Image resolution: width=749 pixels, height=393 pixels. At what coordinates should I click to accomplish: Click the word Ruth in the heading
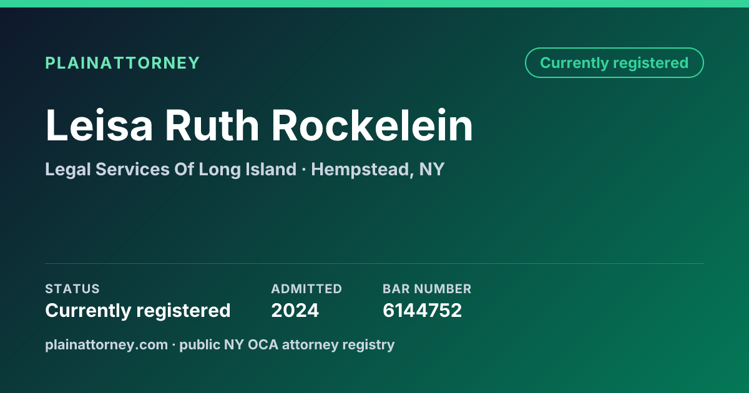click(212, 125)
